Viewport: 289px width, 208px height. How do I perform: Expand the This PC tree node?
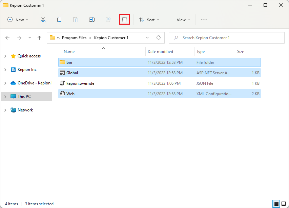click(5, 97)
